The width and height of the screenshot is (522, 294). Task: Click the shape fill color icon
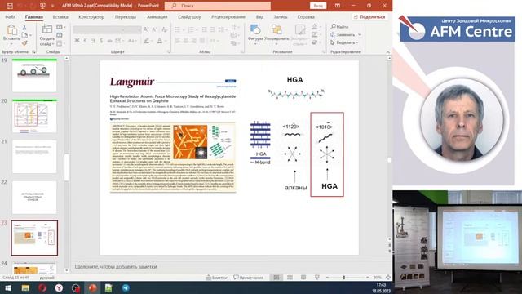pyautogui.click(x=315, y=27)
